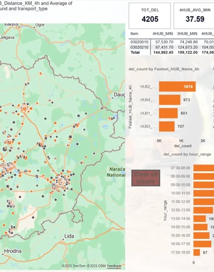The height and width of the screenshot is (272, 214).
Task: Click the 199,122.00 total cell
Action: (188, 52)
